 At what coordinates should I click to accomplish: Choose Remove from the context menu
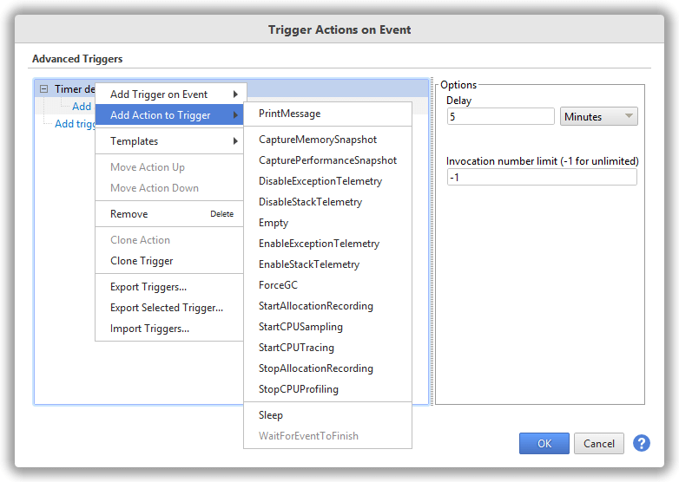(x=169, y=214)
